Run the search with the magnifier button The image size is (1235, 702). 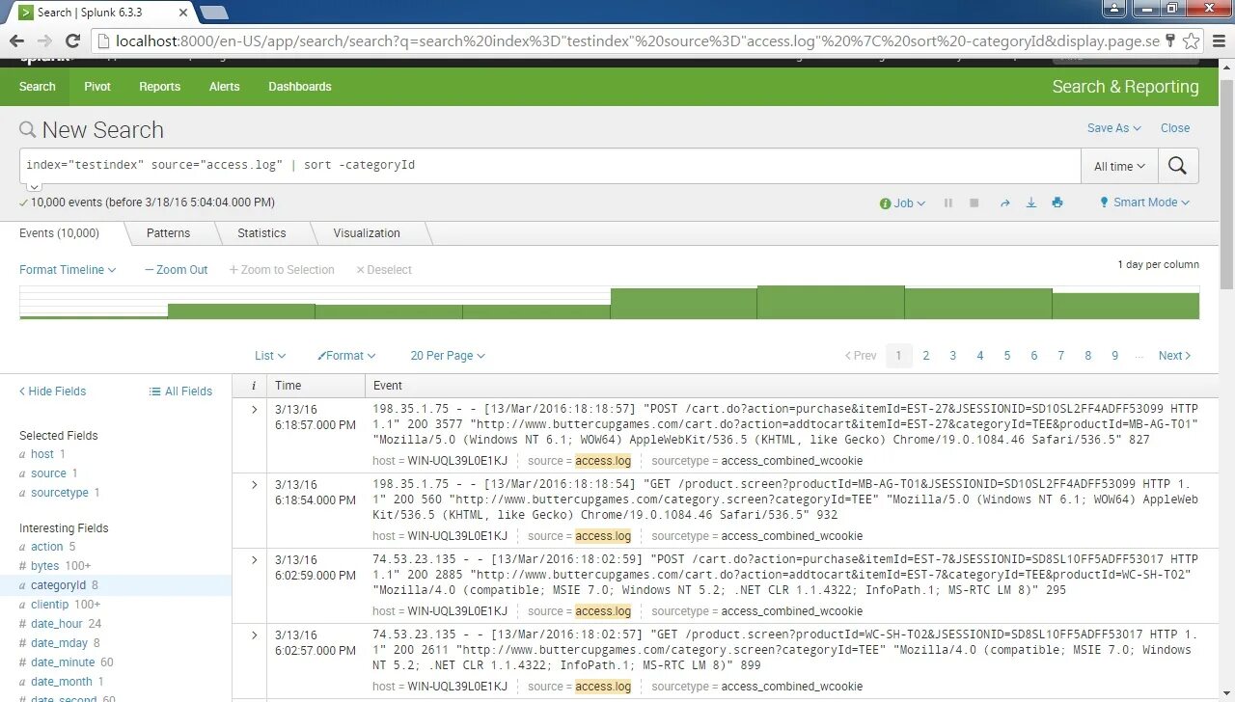1177,166
